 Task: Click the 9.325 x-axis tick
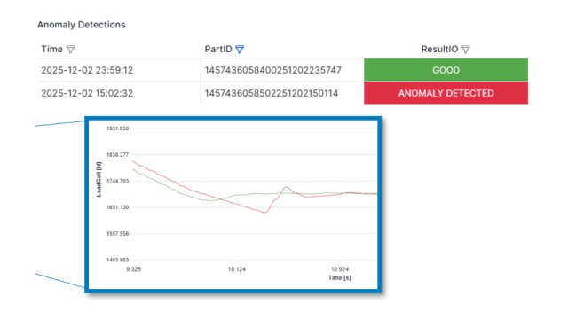tap(134, 269)
